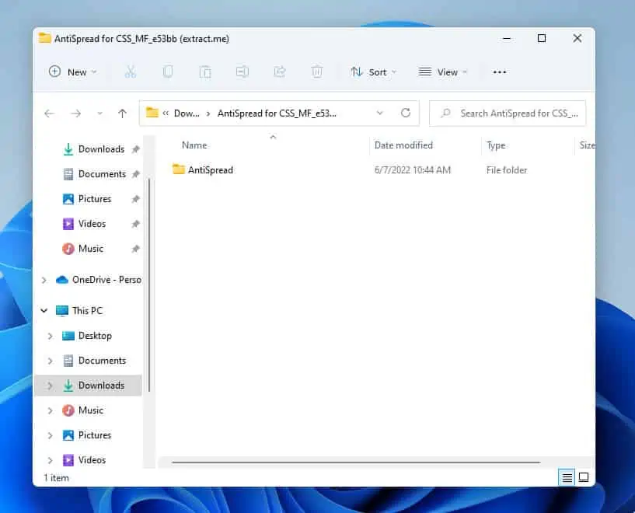Open the View dropdown menu
The image size is (635, 513).
(x=443, y=72)
